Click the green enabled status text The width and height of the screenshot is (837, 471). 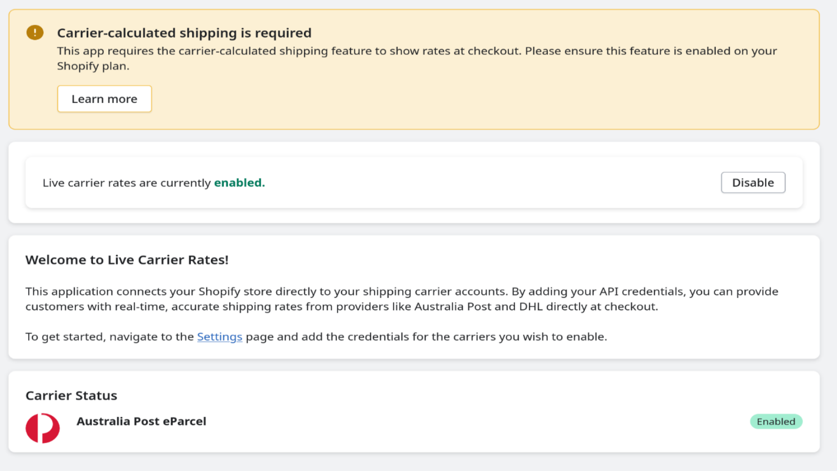(x=239, y=183)
